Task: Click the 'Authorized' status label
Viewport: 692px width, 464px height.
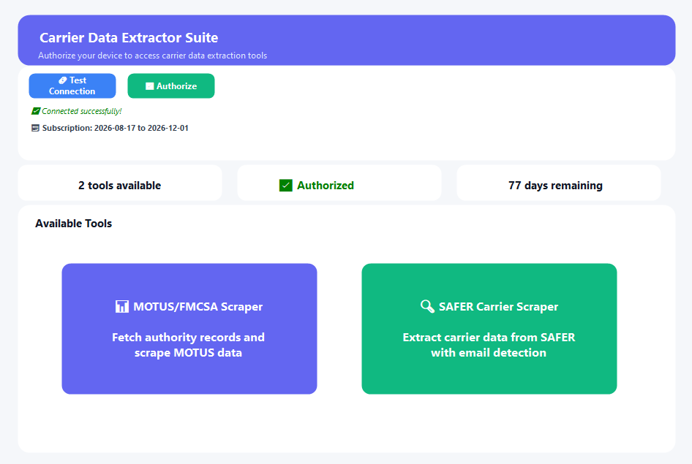Action: [x=326, y=186]
